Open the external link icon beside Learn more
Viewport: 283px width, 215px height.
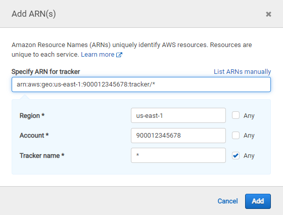(119, 55)
